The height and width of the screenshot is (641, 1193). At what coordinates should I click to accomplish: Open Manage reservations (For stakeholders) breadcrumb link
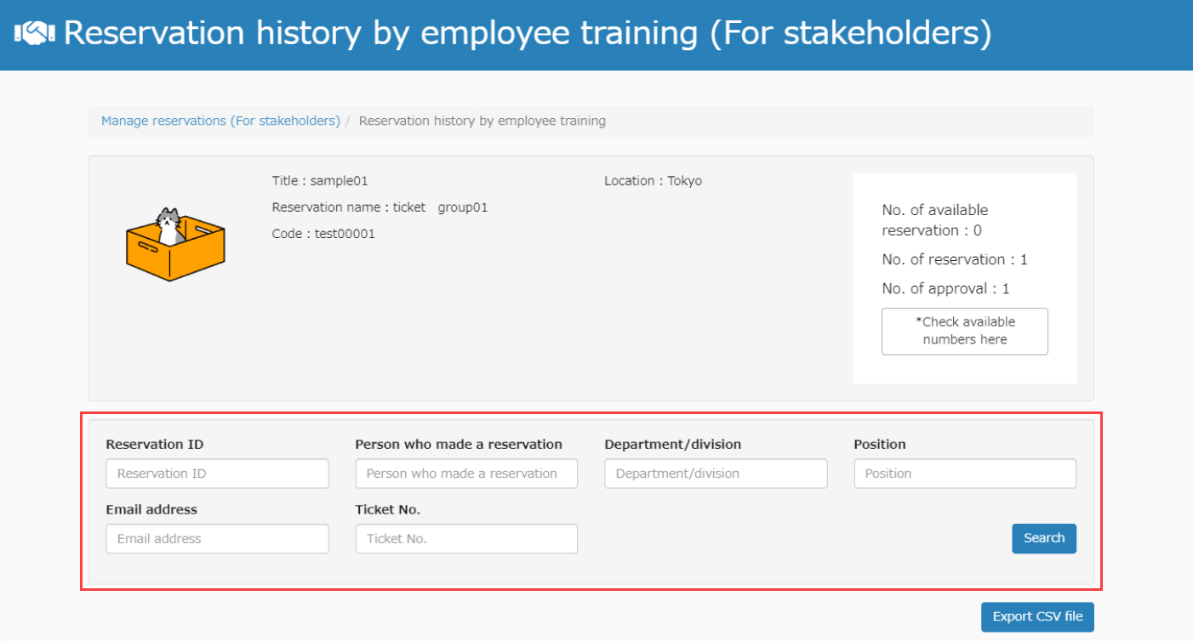220,121
